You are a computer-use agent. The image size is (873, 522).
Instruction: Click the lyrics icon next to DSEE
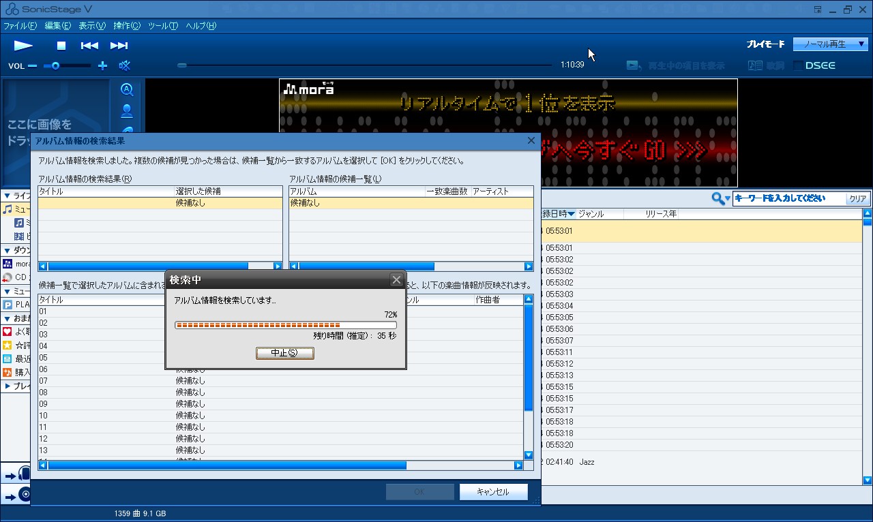(x=755, y=65)
